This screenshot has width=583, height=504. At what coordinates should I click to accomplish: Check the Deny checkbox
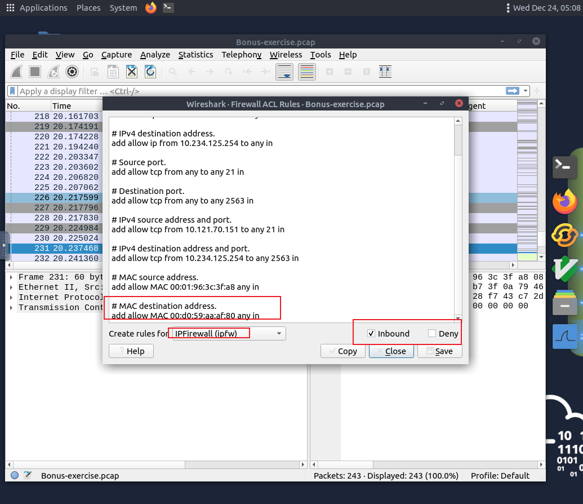tap(431, 333)
